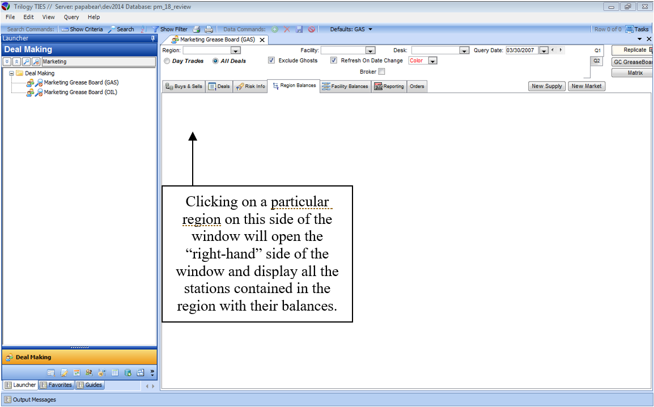Open the Region dropdown
The height and width of the screenshot is (407, 654).
[235, 50]
